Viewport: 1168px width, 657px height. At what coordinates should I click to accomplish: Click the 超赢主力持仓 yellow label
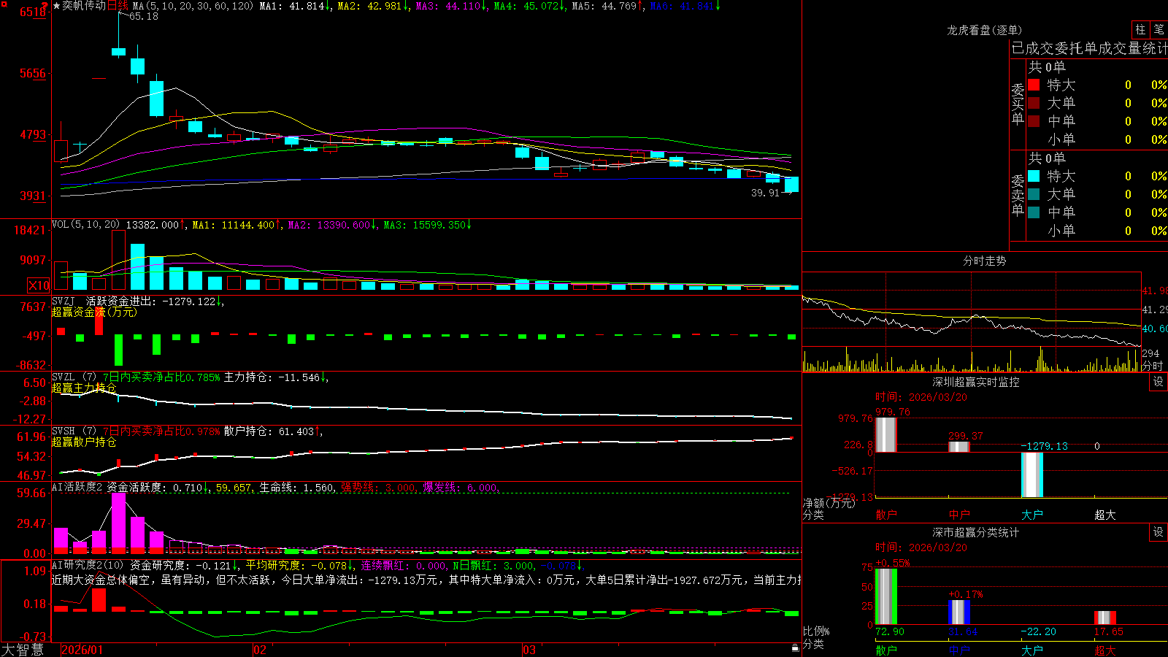(84, 388)
